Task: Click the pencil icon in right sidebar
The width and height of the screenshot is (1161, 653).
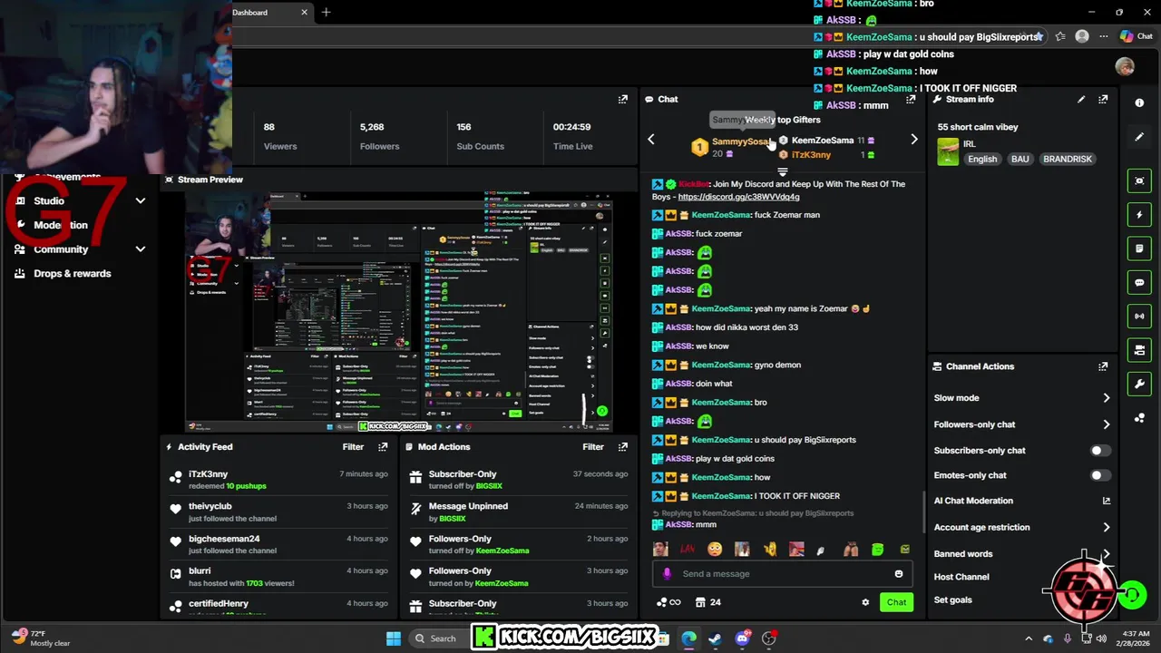Action: 1140,137
